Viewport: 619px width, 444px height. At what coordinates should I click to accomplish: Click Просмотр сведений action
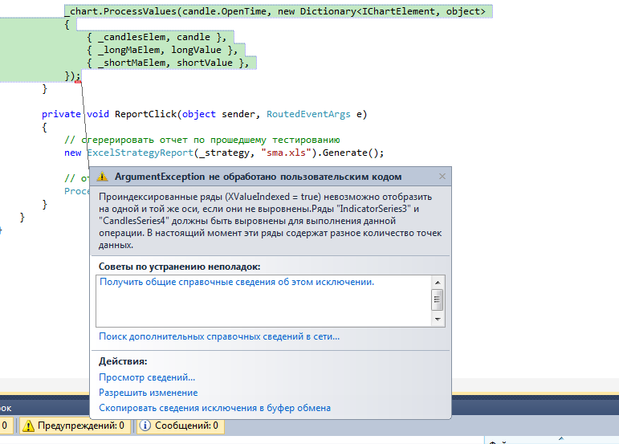click(147, 377)
